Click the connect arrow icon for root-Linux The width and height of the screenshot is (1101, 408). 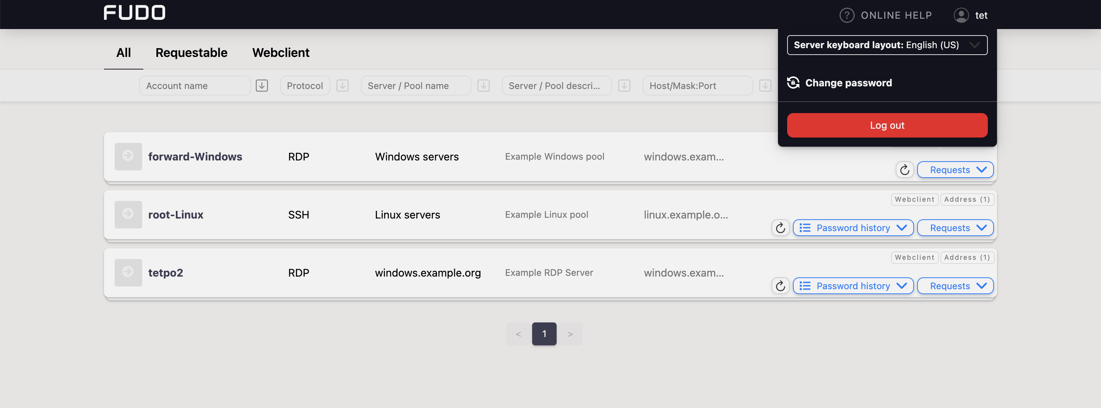tap(128, 214)
